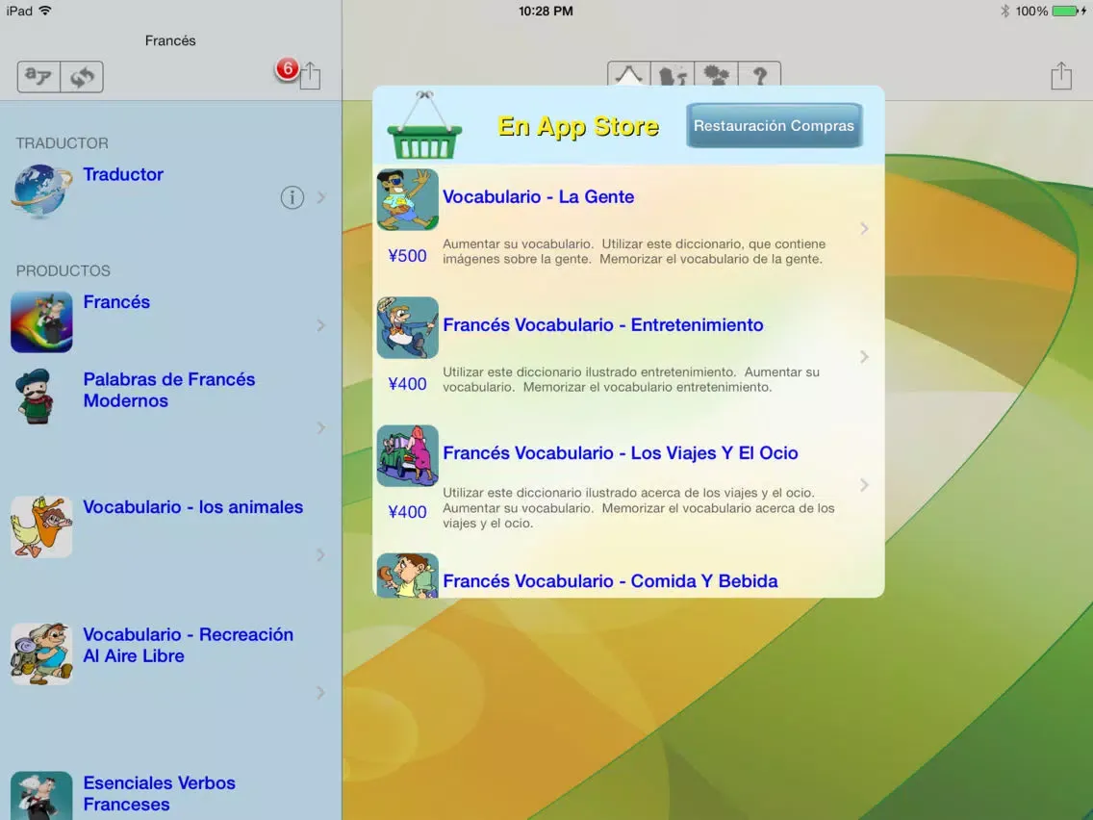Tap the duck icon for los animales
Viewport: 1093px width, 820px height.
41,527
